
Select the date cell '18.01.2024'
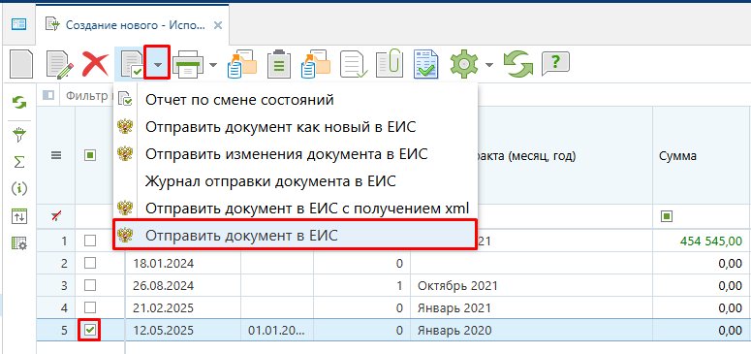pyautogui.click(x=183, y=264)
